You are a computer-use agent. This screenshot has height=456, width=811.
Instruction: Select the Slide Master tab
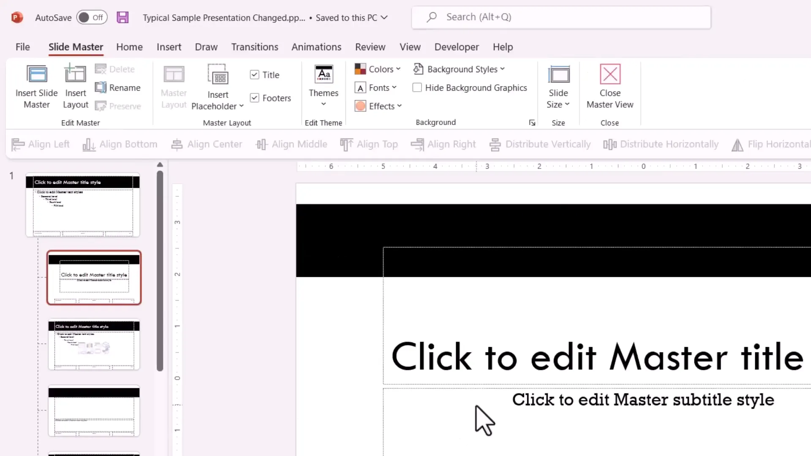click(76, 47)
